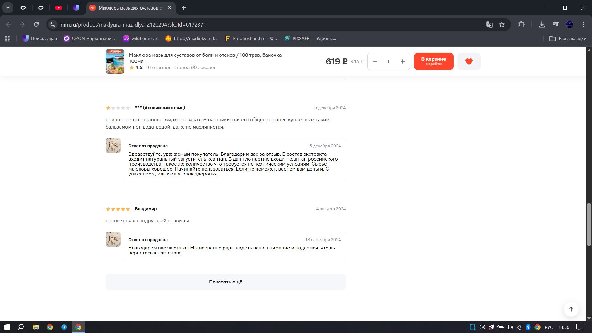Open browser extensions puzzle icon
Viewport: 592px width, 333px height.
tap(521, 24)
